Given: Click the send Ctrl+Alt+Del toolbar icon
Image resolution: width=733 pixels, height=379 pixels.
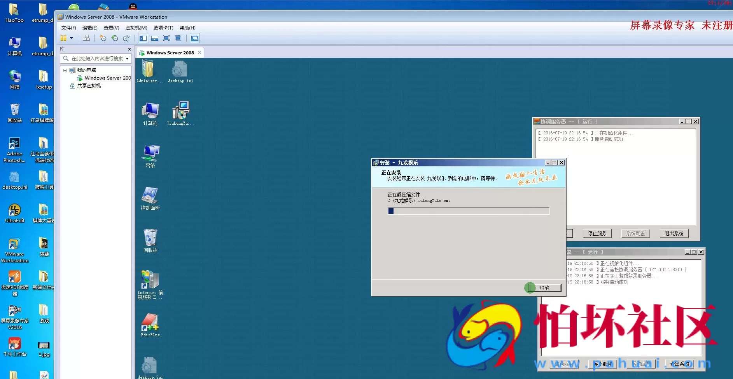Looking at the screenshot, I should coord(86,38).
